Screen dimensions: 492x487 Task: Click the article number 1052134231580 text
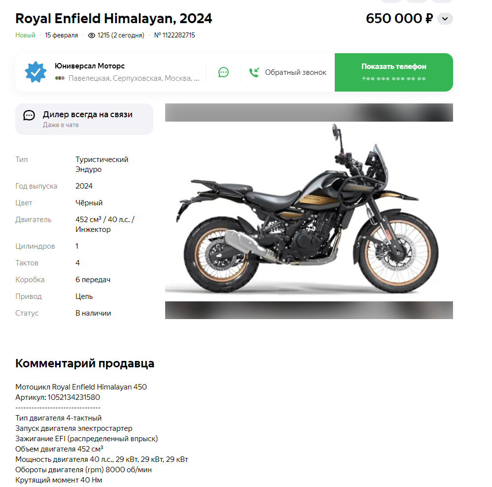74,397
